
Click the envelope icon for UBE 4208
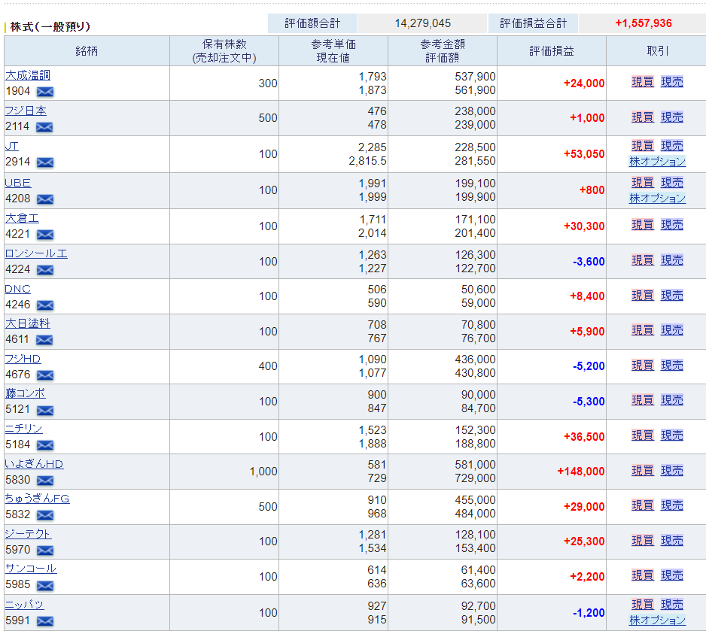tap(45, 199)
